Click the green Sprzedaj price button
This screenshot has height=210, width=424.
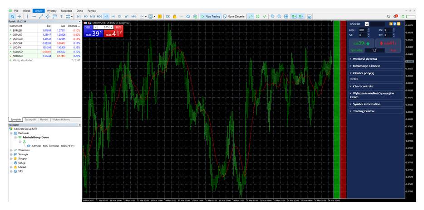(x=361, y=43)
